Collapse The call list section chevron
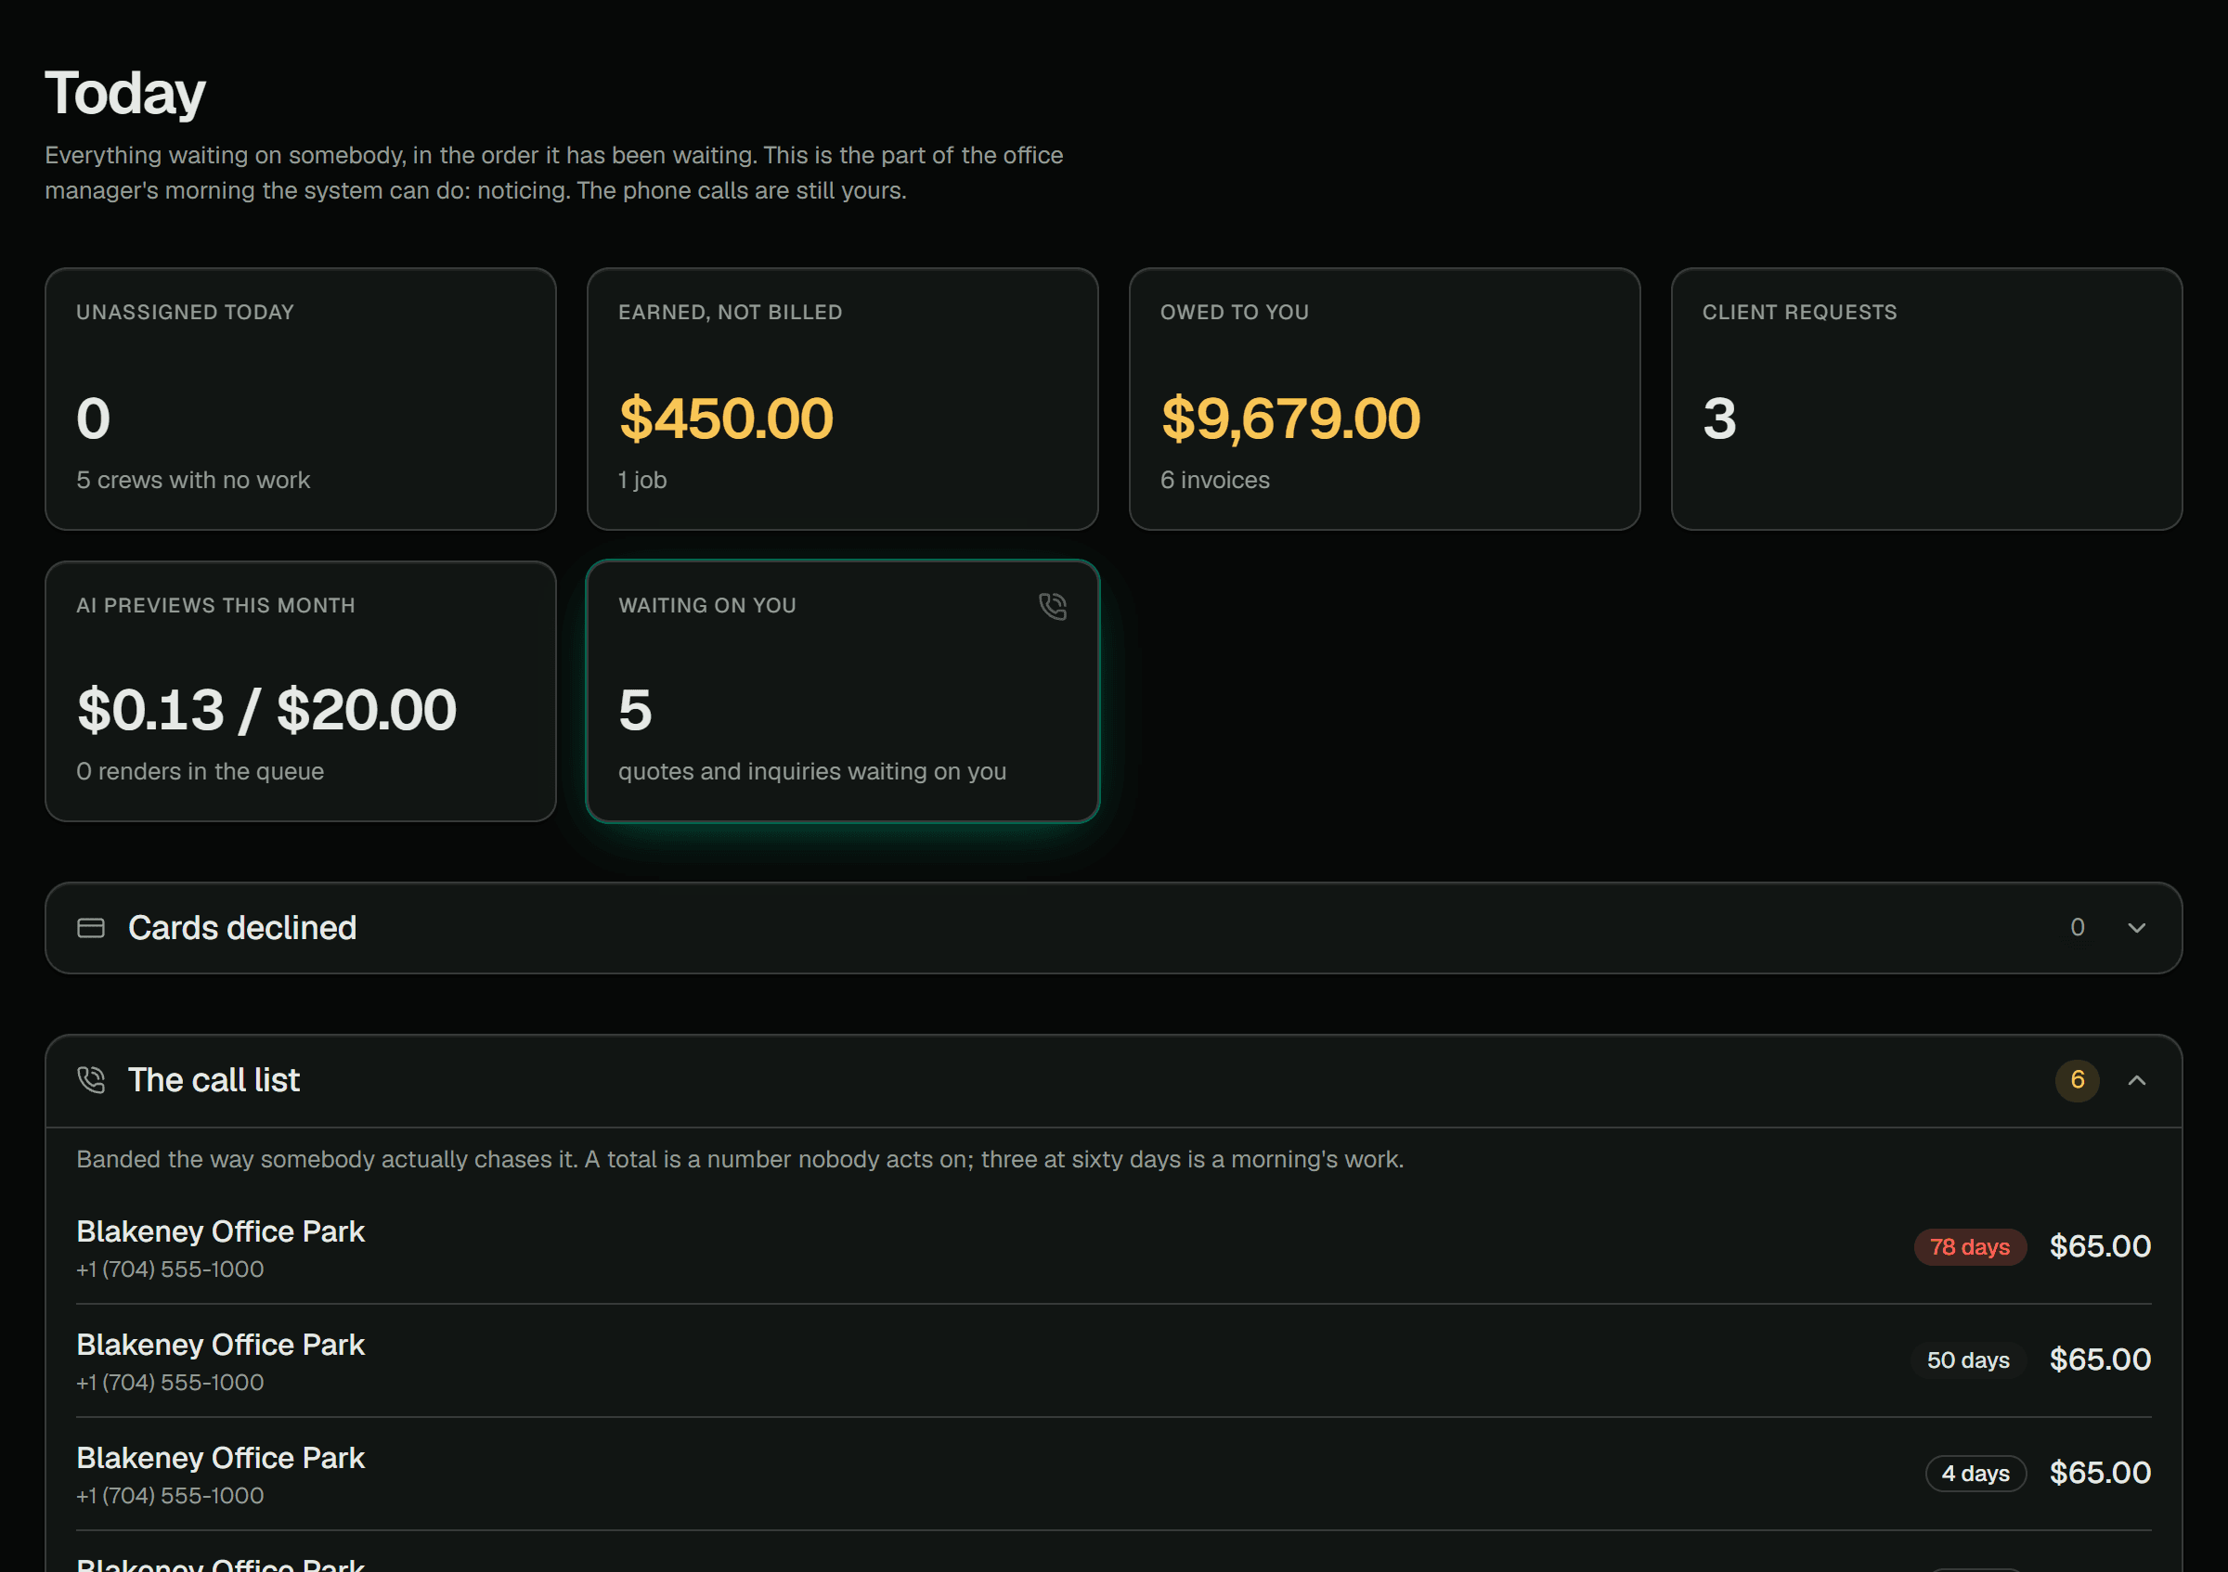 click(2137, 1080)
